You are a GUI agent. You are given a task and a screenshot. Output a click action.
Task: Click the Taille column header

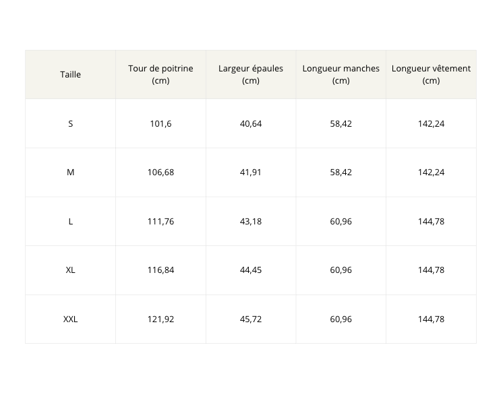tap(70, 74)
